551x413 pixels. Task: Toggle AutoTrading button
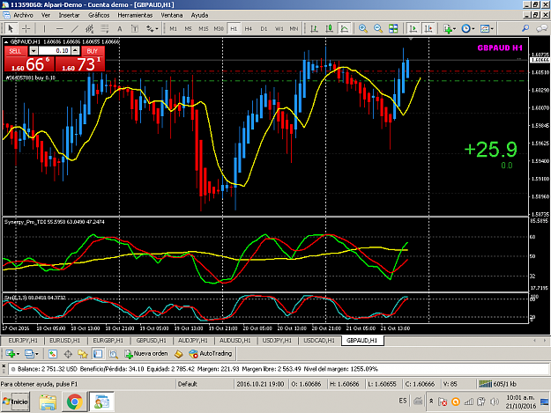point(211,354)
